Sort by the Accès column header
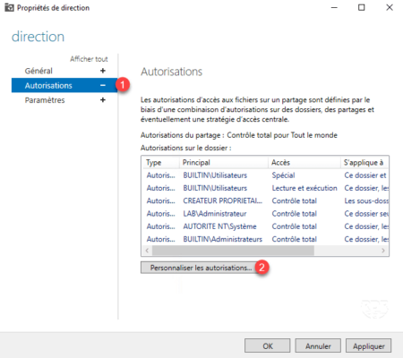 304,163
